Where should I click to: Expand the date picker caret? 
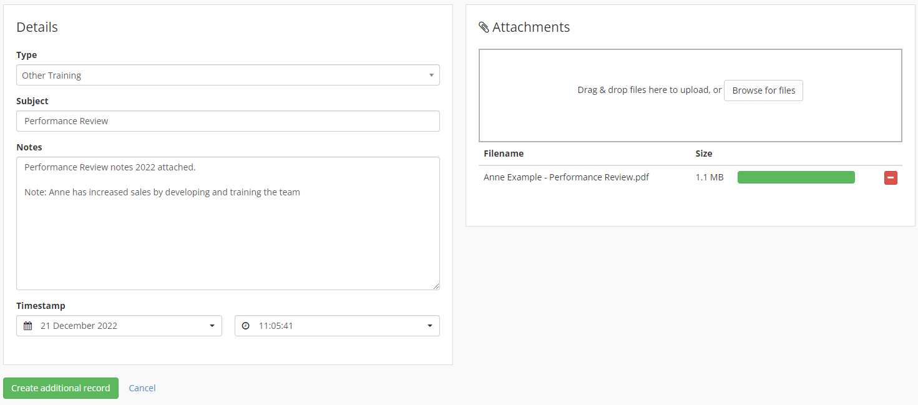click(x=212, y=326)
